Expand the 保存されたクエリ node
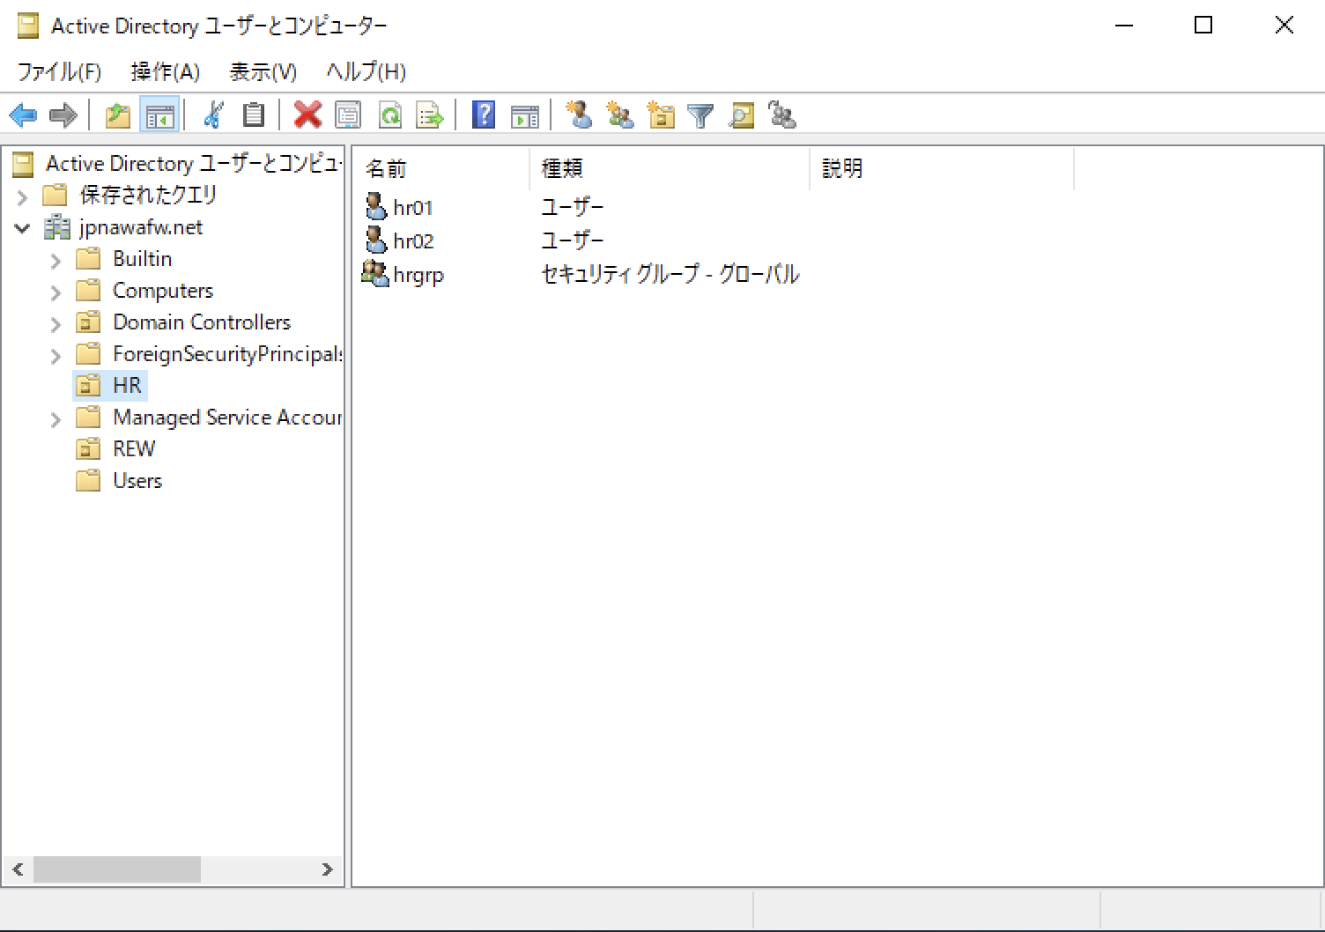 tap(23, 196)
